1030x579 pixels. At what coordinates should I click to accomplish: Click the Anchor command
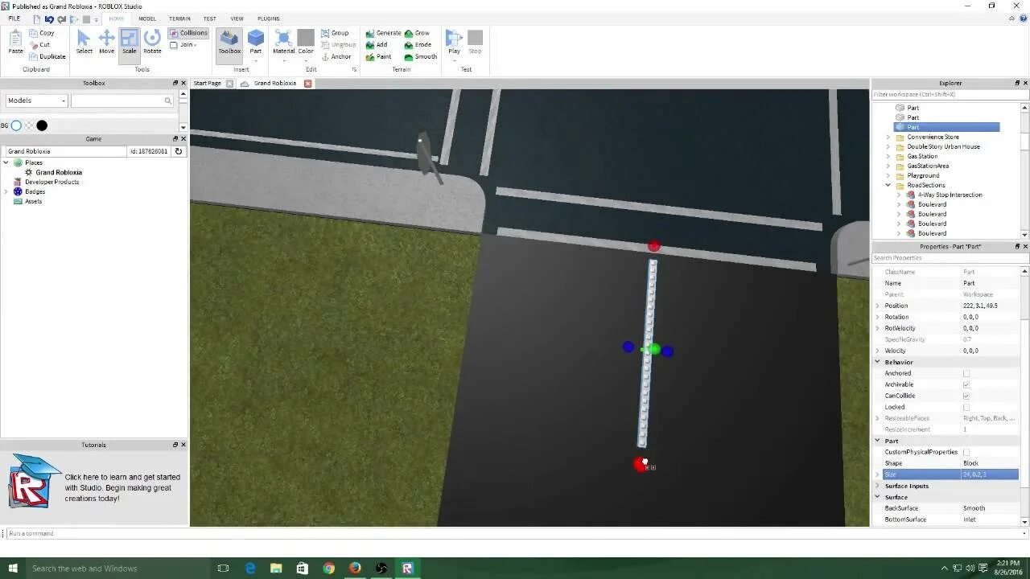point(336,56)
